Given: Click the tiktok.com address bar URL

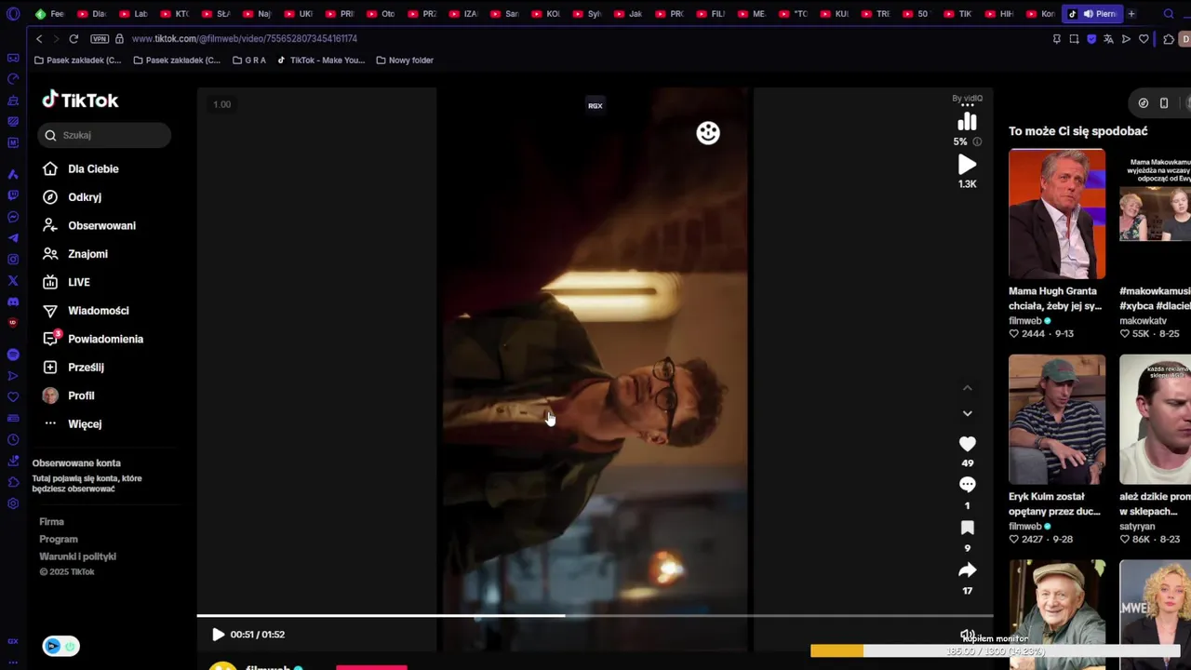Looking at the screenshot, I should tap(245, 39).
